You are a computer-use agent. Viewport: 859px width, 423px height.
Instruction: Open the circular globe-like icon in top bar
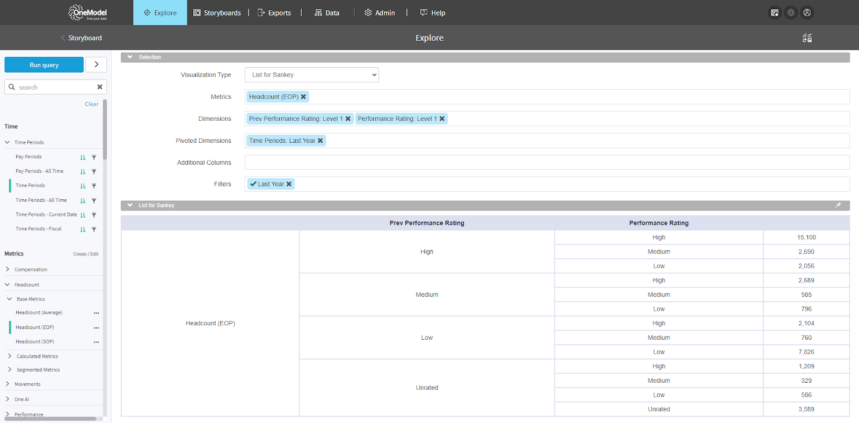click(791, 12)
